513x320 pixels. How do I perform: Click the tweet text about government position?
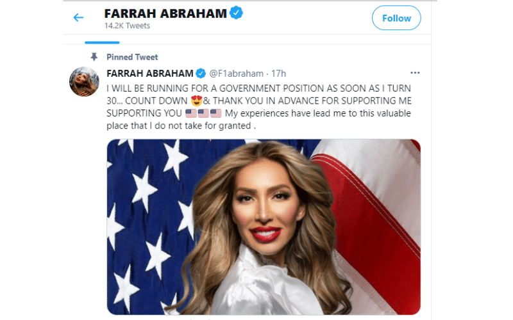259,107
